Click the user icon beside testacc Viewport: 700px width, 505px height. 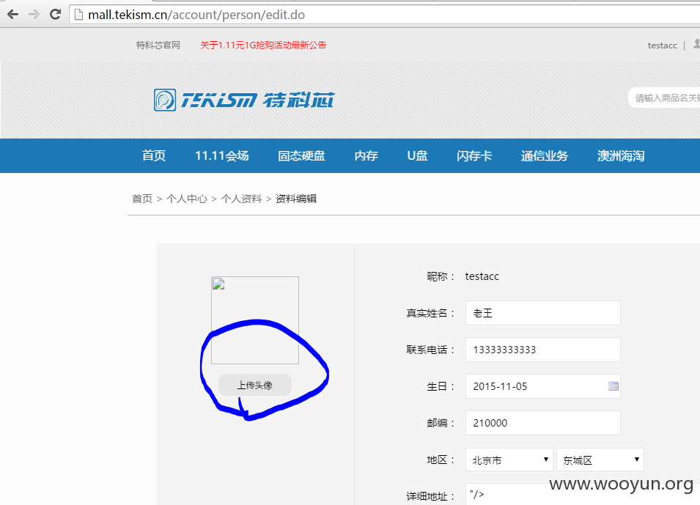[x=696, y=44]
